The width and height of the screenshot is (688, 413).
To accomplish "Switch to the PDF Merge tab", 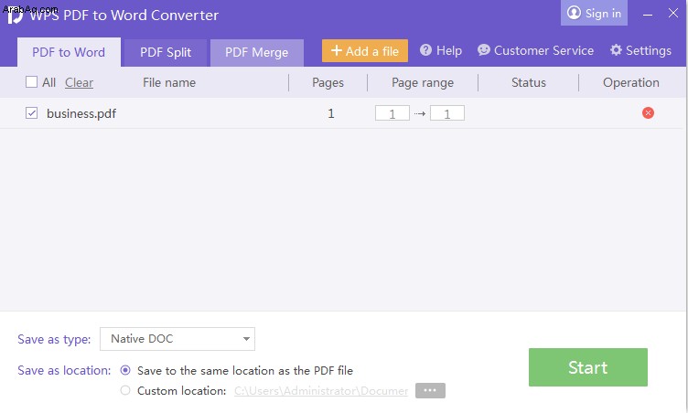I will pyautogui.click(x=257, y=53).
